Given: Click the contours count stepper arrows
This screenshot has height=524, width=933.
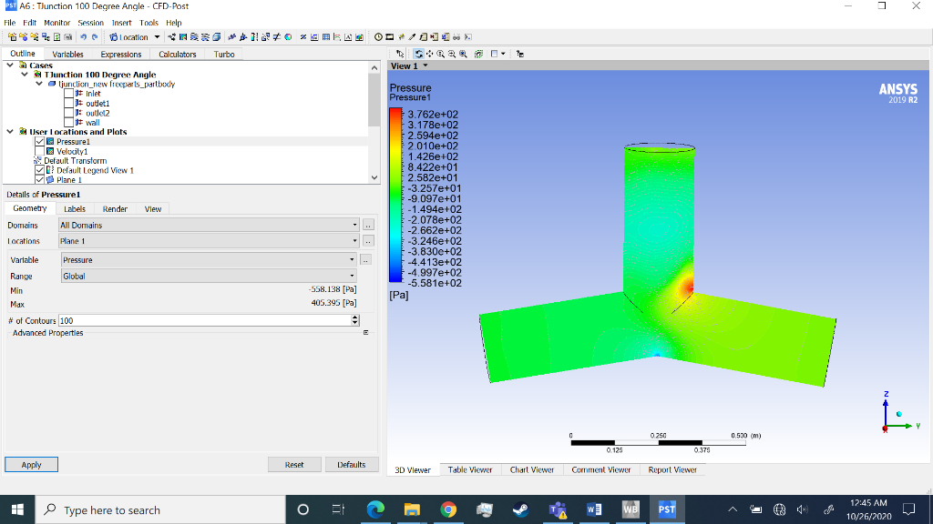Looking at the screenshot, I should coord(354,320).
